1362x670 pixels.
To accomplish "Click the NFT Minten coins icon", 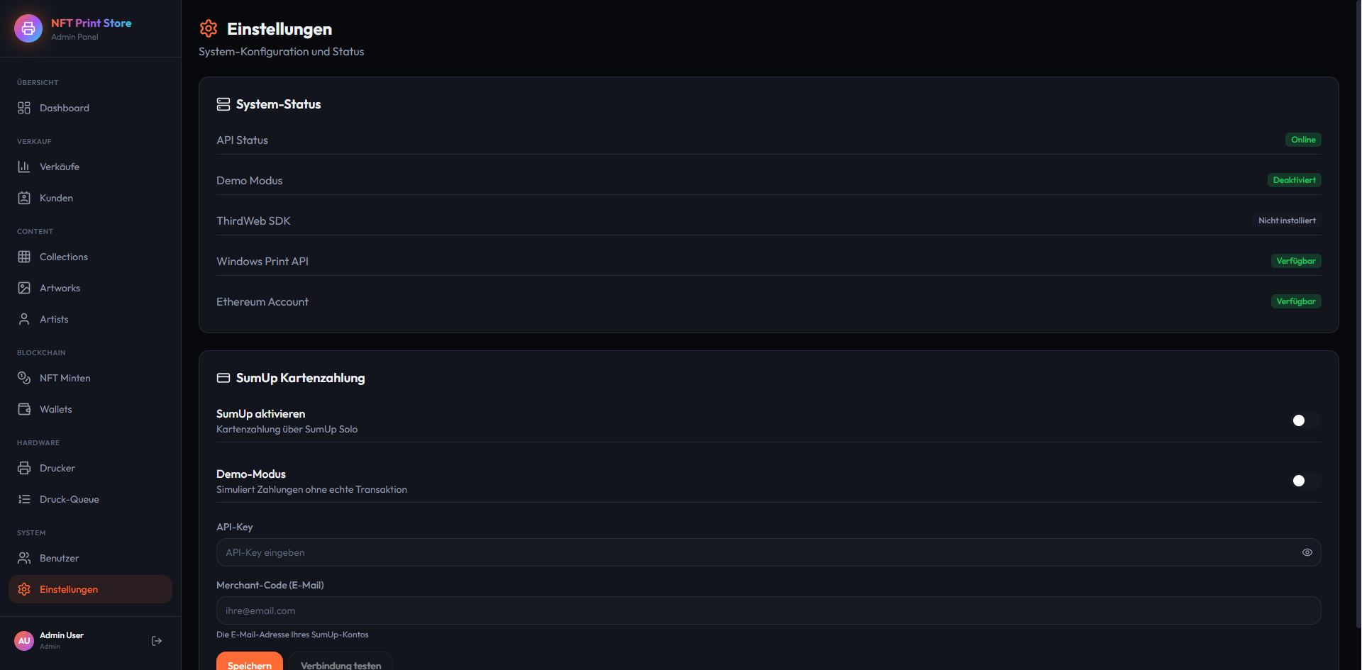I will pos(24,378).
